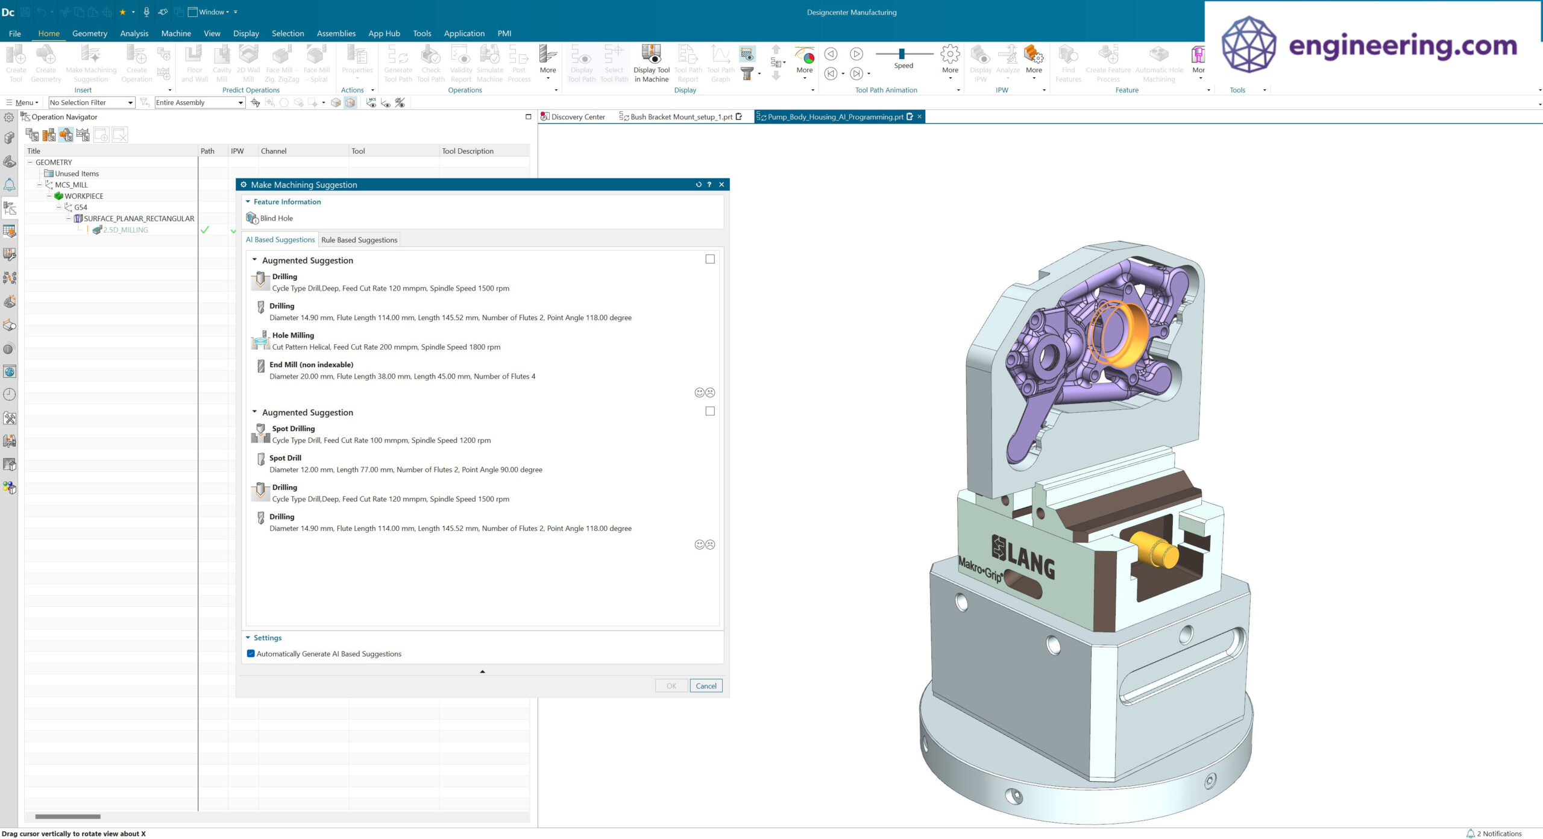
Task: Click the Automatic Hole Machining icon
Action: click(x=1158, y=60)
